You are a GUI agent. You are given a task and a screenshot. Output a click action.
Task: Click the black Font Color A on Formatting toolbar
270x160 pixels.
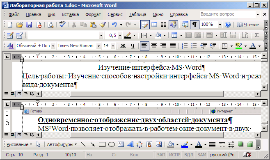coord(253,46)
